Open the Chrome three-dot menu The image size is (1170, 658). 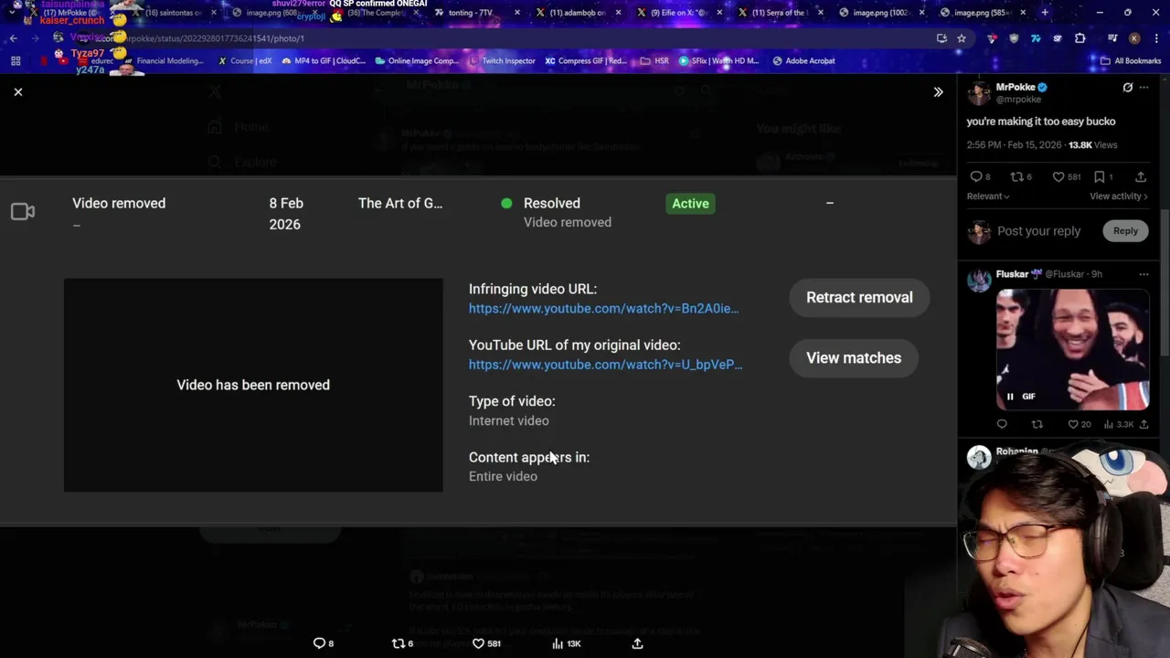(1155, 38)
